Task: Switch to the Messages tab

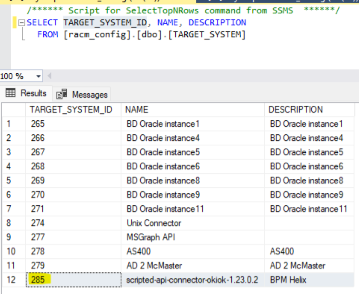Action: (x=82, y=94)
